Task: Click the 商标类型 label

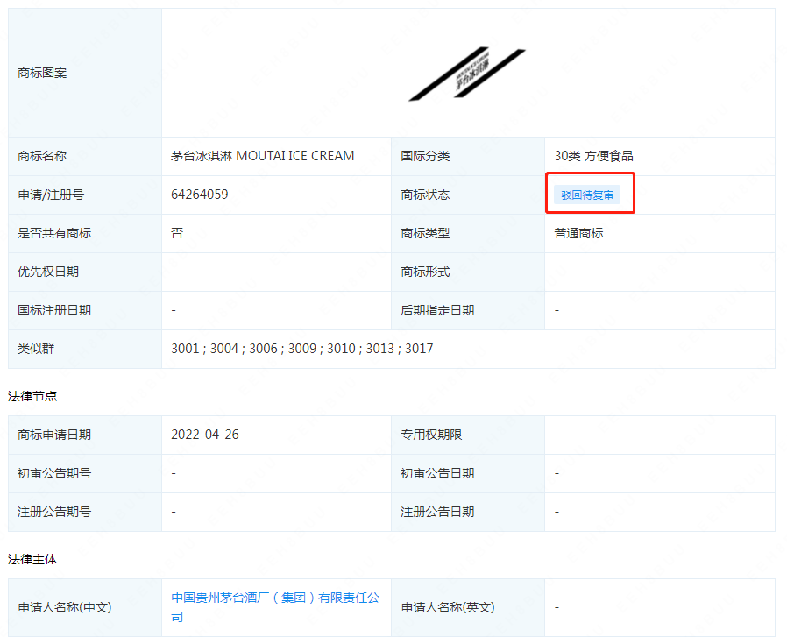Action: (x=425, y=233)
